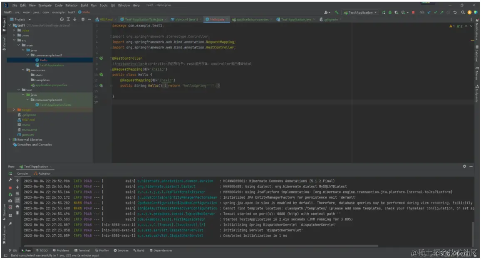
Task: Open Search Everywhere via the magnifier icon
Action: click(x=463, y=12)
